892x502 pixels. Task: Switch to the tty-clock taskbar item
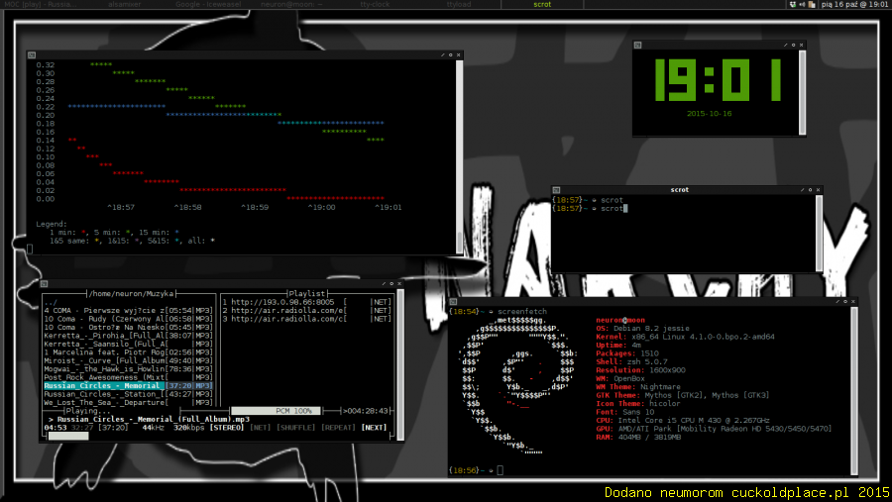(x=374, y=5)
